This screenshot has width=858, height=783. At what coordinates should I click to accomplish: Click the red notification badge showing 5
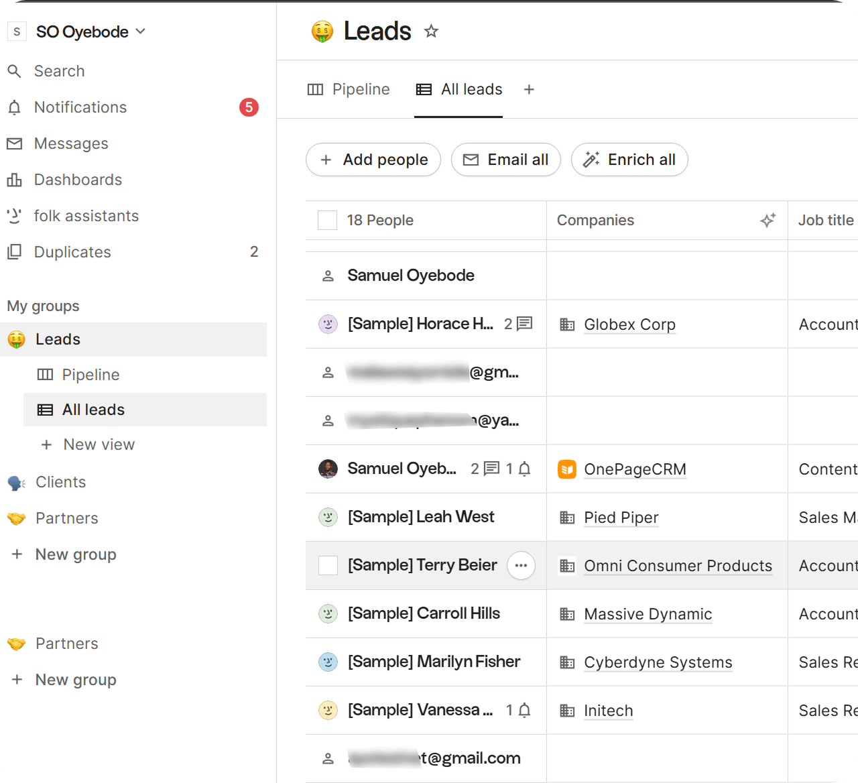point(249,107)
